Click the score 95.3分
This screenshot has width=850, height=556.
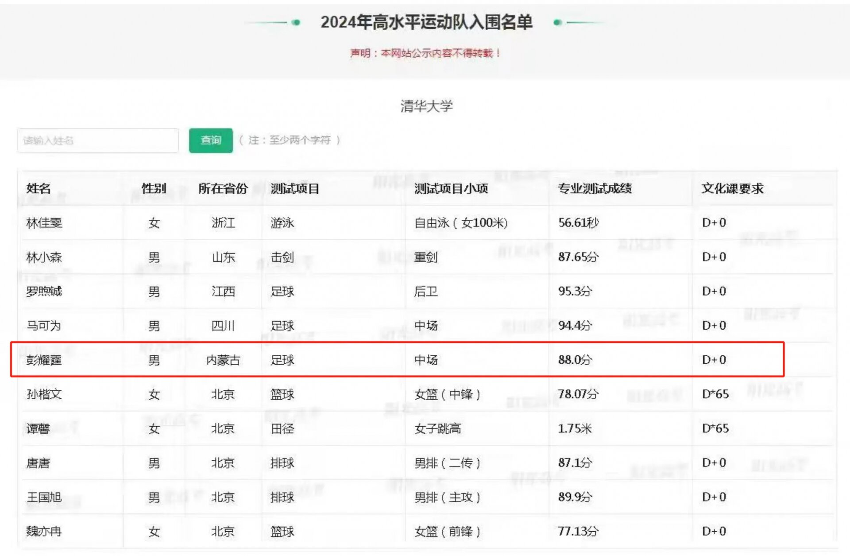tap(575, 291)
